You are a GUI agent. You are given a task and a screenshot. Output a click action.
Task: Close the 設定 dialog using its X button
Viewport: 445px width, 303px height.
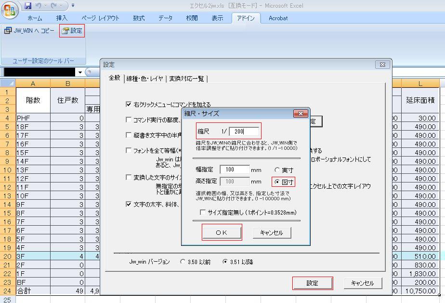(382, 65)
